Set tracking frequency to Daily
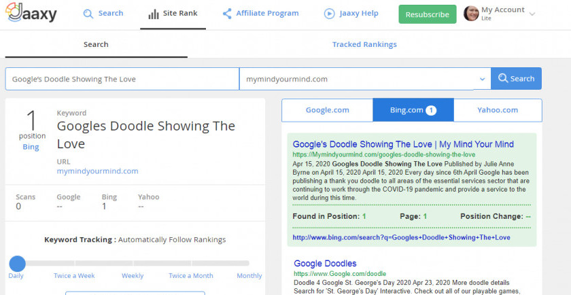This screenshot has height=295, width=571. pyautogui.click(x=16, y=276)
